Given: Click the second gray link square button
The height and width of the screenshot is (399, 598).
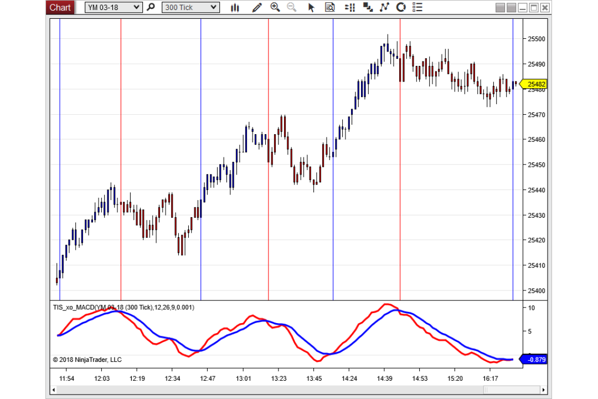Looking at the screenshot, I should click(512, 8).
